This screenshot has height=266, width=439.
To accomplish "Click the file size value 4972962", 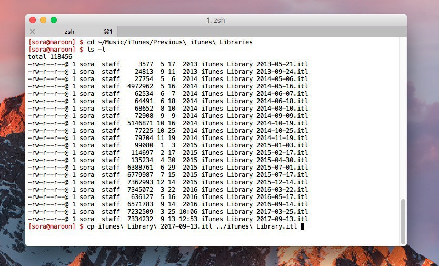I will point(140,86).
